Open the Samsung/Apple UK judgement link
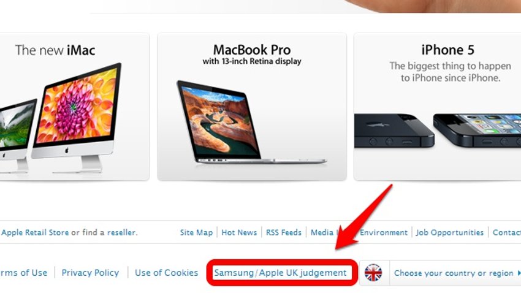This screenshot has height=293, width=521. (281, 273)
